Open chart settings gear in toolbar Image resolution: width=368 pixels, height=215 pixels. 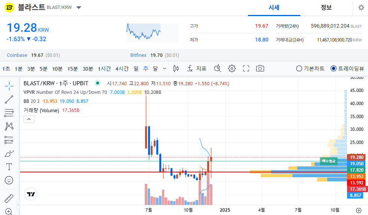click(x=231, y=68)
